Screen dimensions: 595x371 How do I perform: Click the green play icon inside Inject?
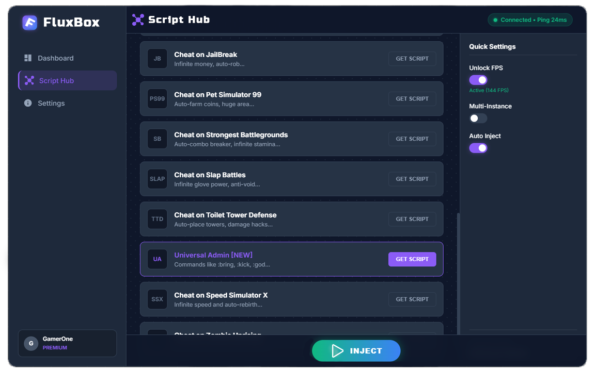(337, 350)
